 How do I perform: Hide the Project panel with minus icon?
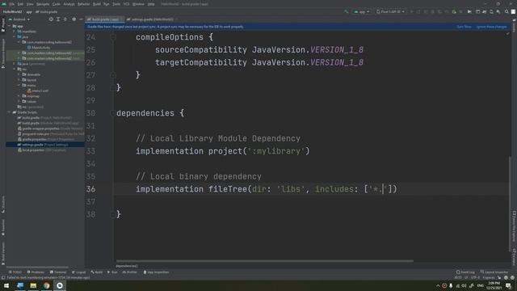click(81, 19)
